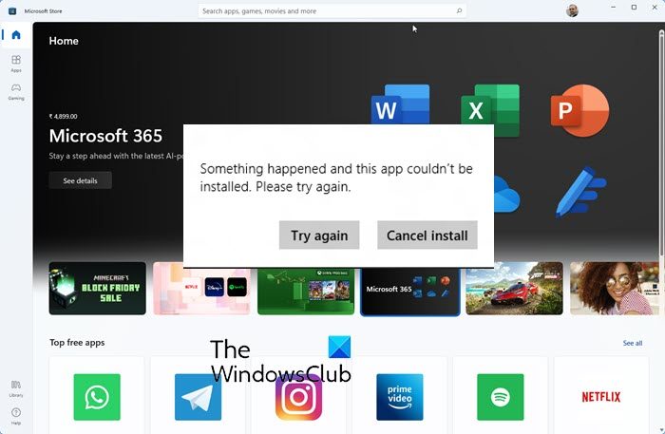Open the Home section in the sidebar
Image resolution: width=665 pixels, height=434 pixels.
coord(16,35)
